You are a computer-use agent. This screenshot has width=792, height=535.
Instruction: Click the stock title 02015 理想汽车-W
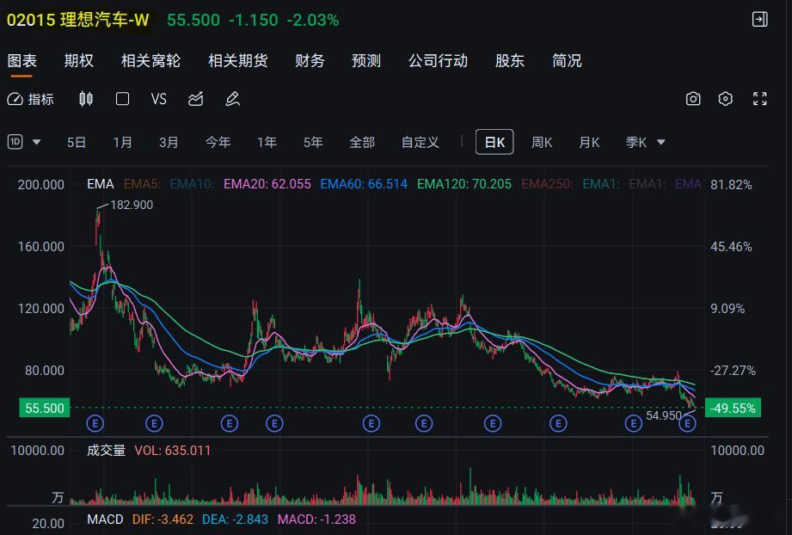pos(77,20)
